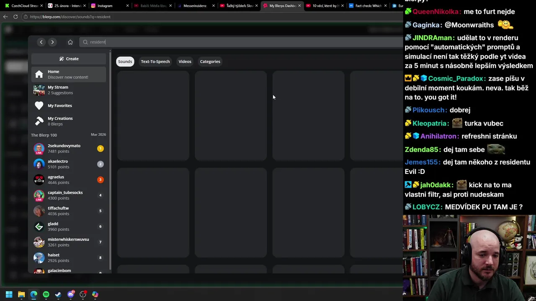
Task: Click captain_tubesocks live avatar
Action: [39, 196]
